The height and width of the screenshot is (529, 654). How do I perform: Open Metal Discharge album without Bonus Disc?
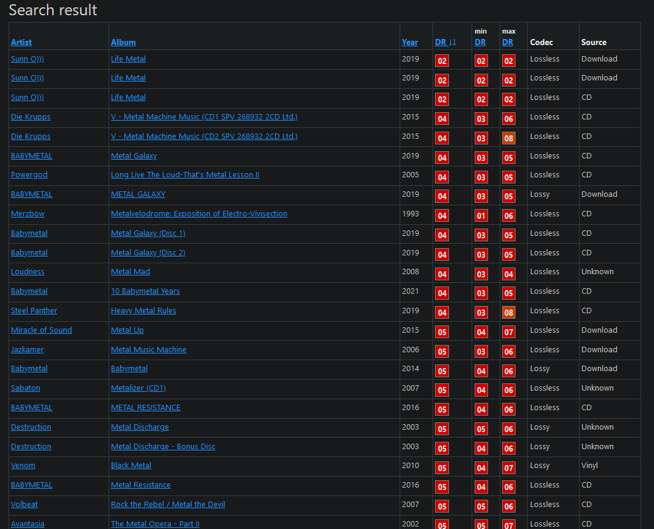(x=140, y=427)
